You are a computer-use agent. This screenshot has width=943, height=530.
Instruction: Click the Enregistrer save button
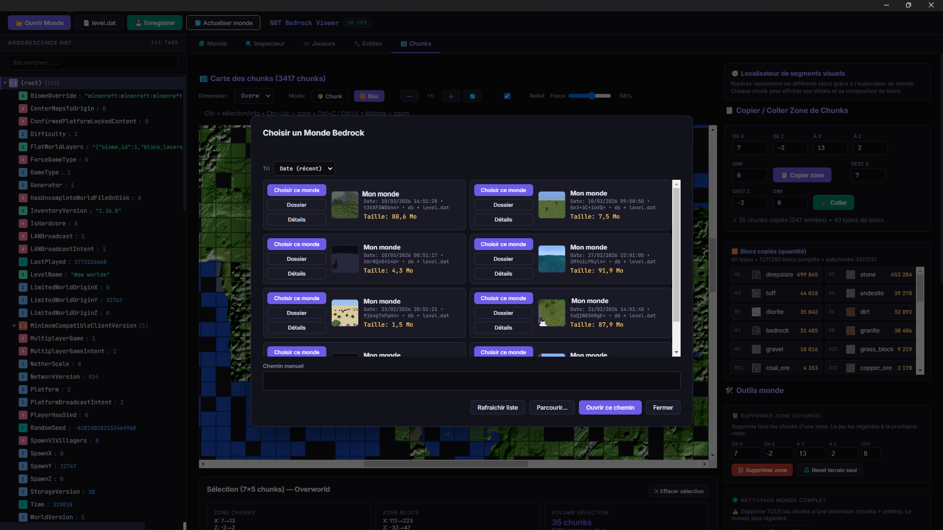(155, 23)
